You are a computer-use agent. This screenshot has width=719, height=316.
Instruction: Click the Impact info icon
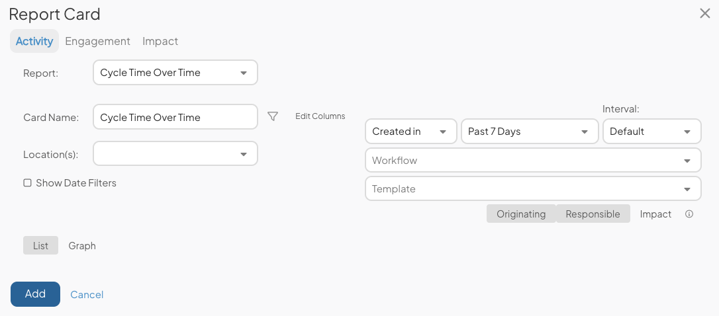click(689, 214)
